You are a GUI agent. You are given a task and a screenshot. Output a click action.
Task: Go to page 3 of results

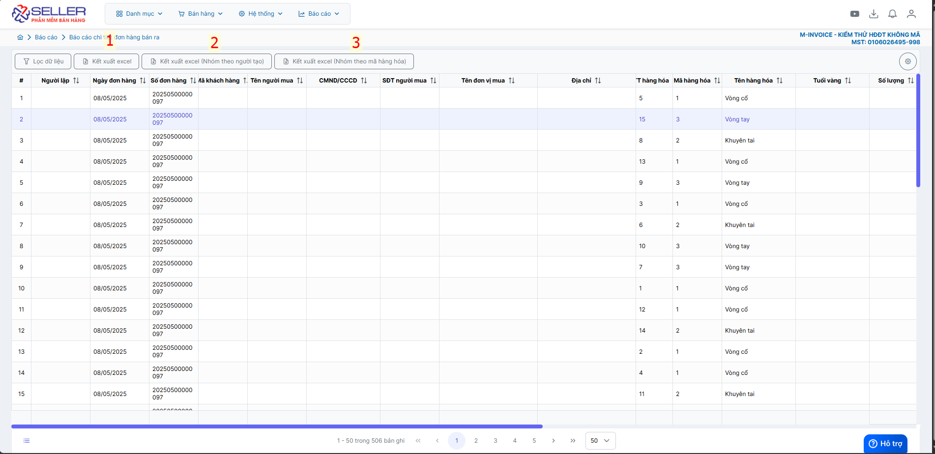[x=496, y=441]
